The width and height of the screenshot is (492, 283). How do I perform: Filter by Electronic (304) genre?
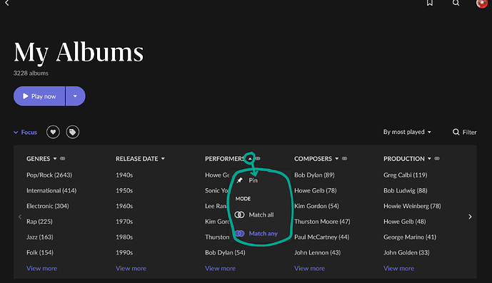(x=48, y=206)
